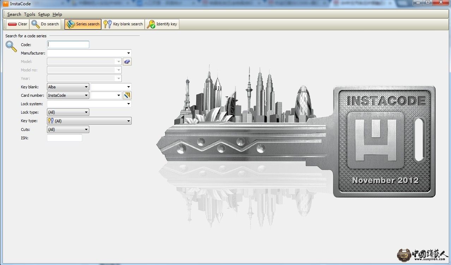
Task: Open the Search menu
Action: (14, 14)
